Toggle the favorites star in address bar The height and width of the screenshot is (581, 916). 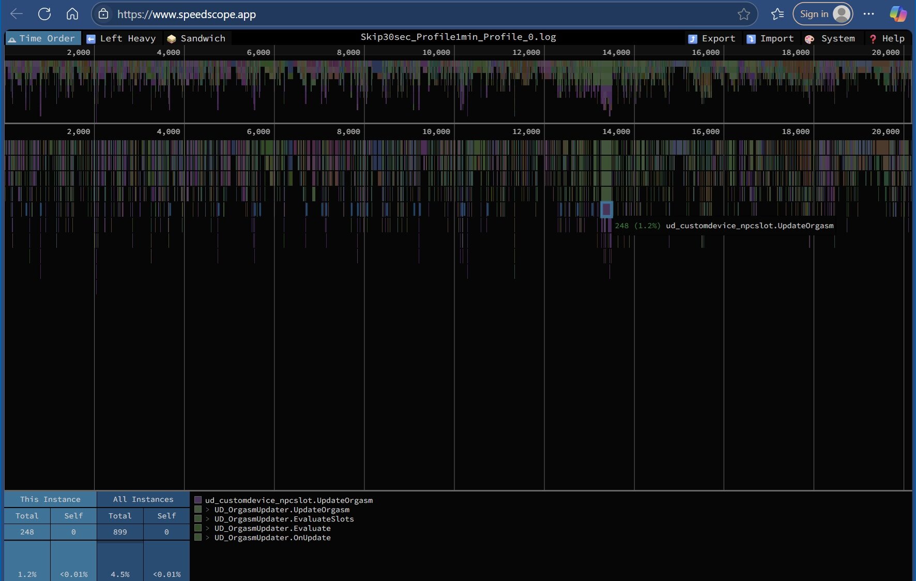(x=744, y=14)
